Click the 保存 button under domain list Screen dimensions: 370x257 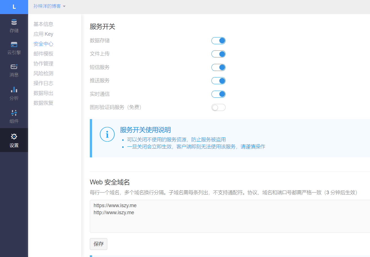pos(99,244)
